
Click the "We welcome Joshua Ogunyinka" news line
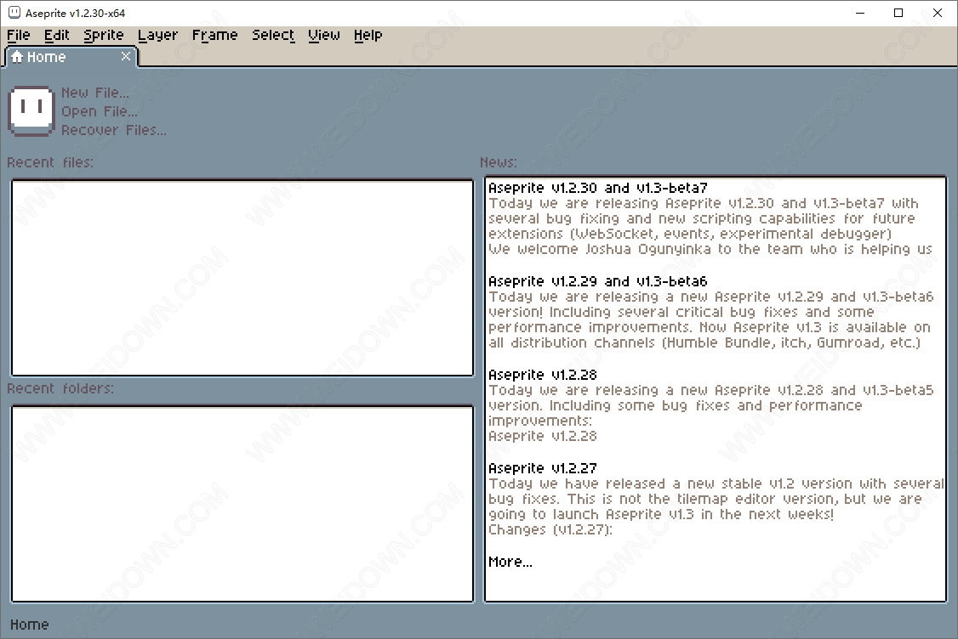(x=710, y=250)
